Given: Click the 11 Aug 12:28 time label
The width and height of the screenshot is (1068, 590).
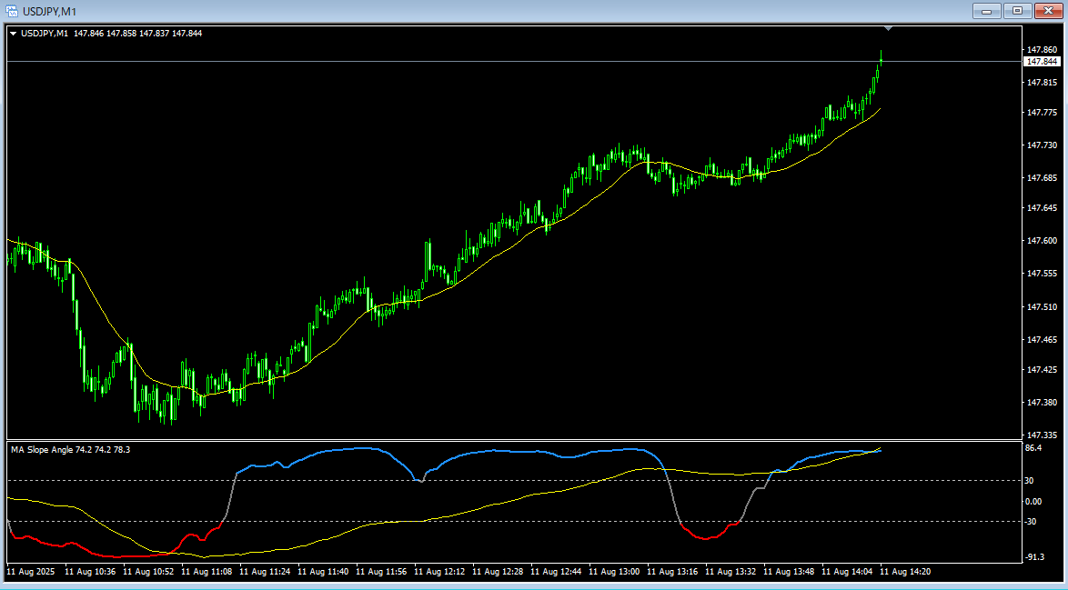Looking at the screenshot, I should [498, 573].
